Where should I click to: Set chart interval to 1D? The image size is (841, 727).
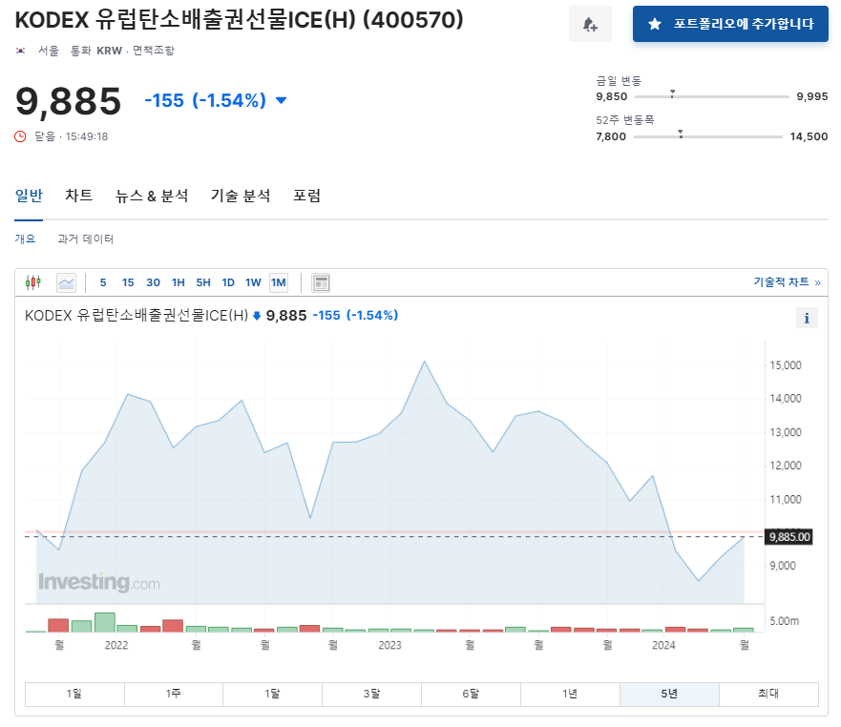coord(228,282)
